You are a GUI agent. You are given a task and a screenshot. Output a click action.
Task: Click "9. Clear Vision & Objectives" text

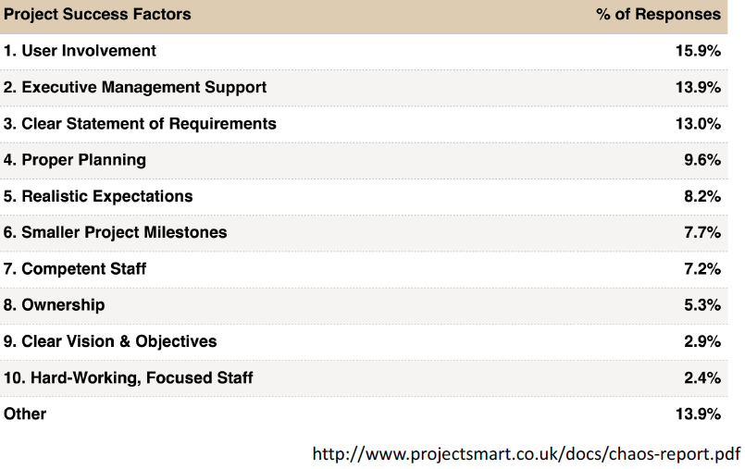click(x=110, y=341)
